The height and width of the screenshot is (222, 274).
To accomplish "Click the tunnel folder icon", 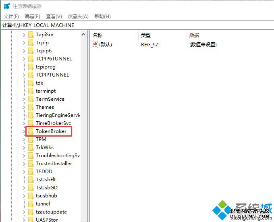I will point(31,203).
